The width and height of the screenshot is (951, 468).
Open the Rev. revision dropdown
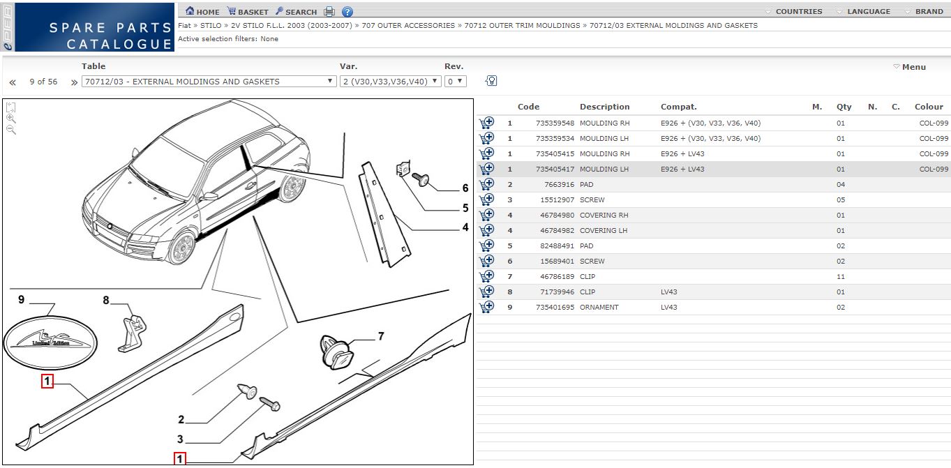tap(456, 82)
